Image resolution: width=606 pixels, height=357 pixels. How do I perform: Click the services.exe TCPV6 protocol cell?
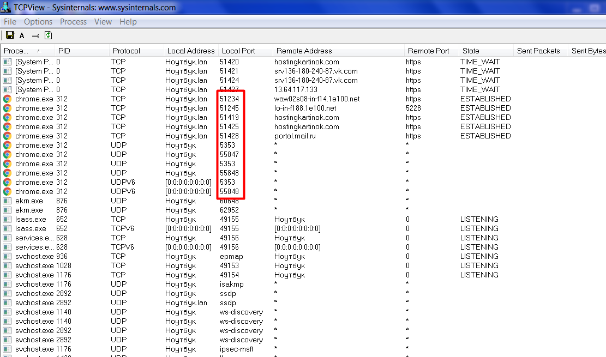[x=122, y=247]
